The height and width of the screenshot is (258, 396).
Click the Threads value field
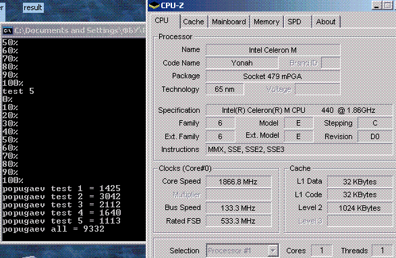point(383,251)
